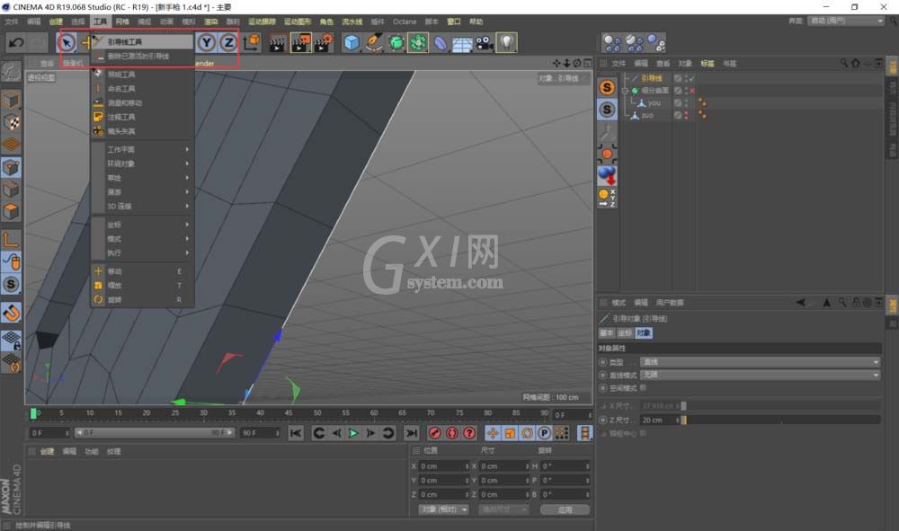899x531 pixels.
Task: Click record active objects red key button
Action: [434, 433]
